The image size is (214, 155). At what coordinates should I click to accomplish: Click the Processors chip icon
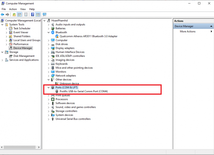click(53, 99)
